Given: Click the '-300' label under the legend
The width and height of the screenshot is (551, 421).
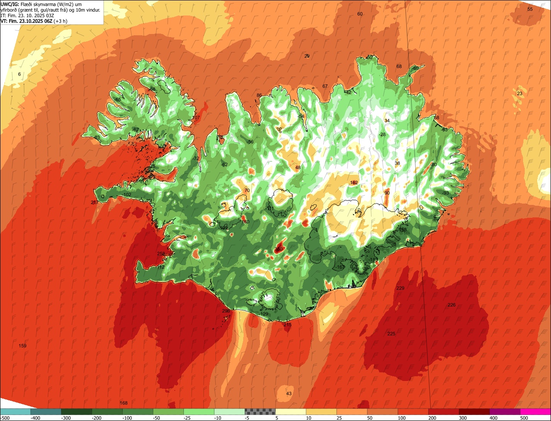Looking at the screenshot, I should [65, 418].
